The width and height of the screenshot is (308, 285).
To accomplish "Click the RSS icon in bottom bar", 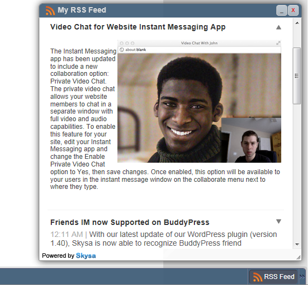I will pos(258,277).
